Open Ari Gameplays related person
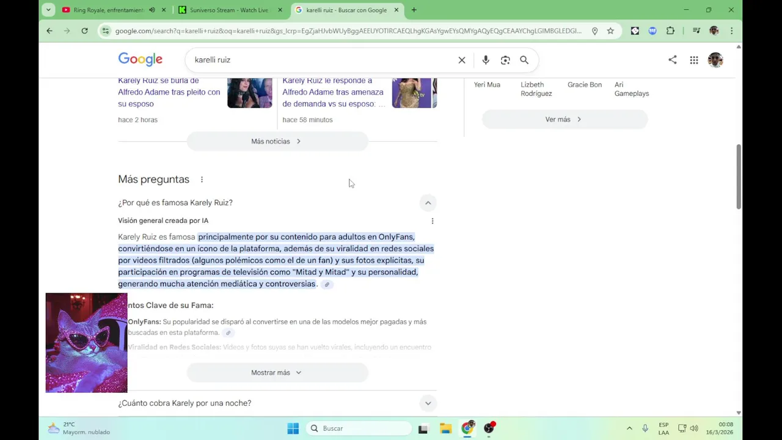This screenshot has height=440, width=782. coord(632,89)
